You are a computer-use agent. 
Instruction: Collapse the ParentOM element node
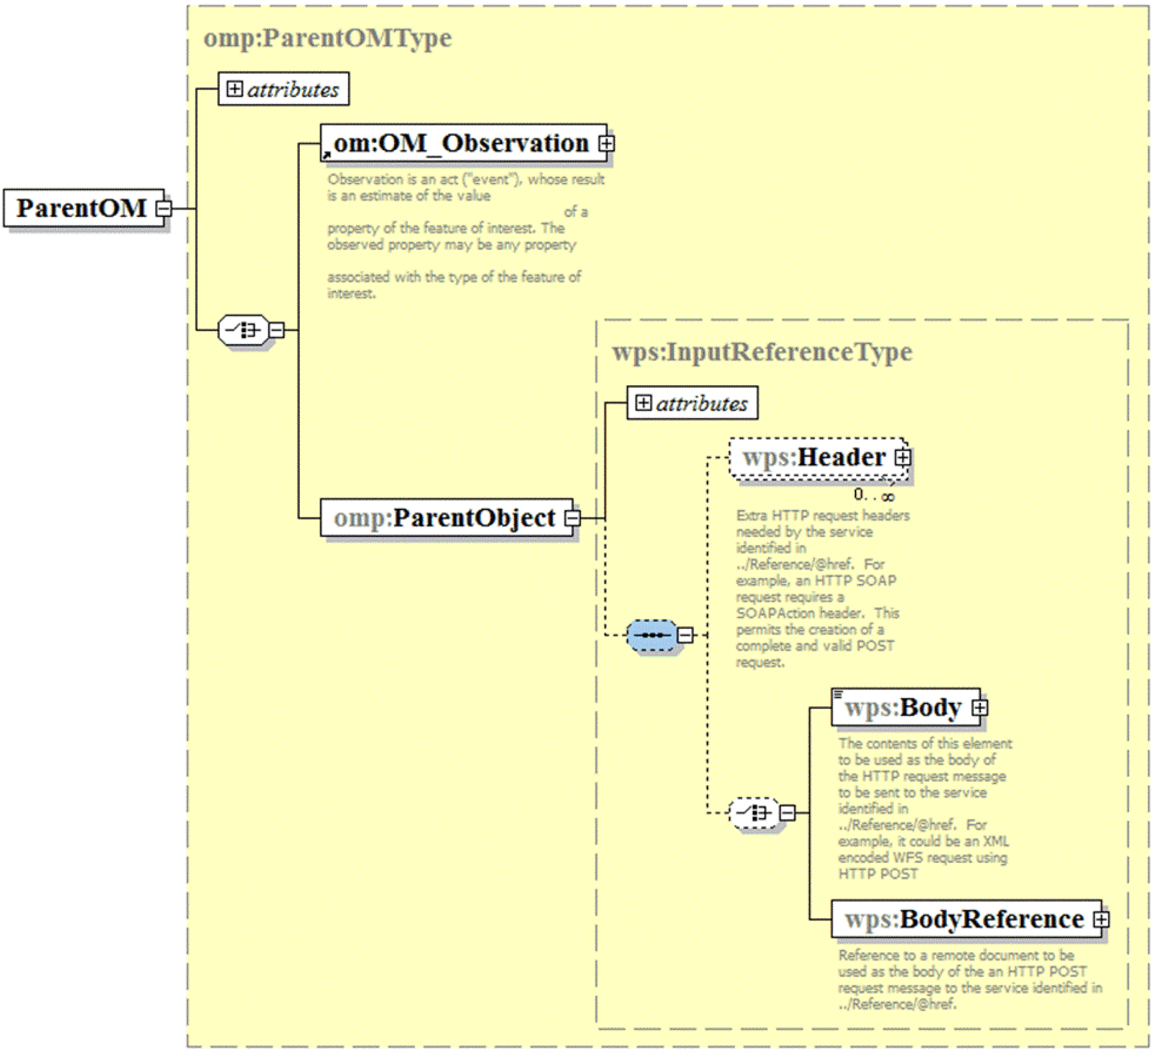pyautogui.click(x=164, y=208)
